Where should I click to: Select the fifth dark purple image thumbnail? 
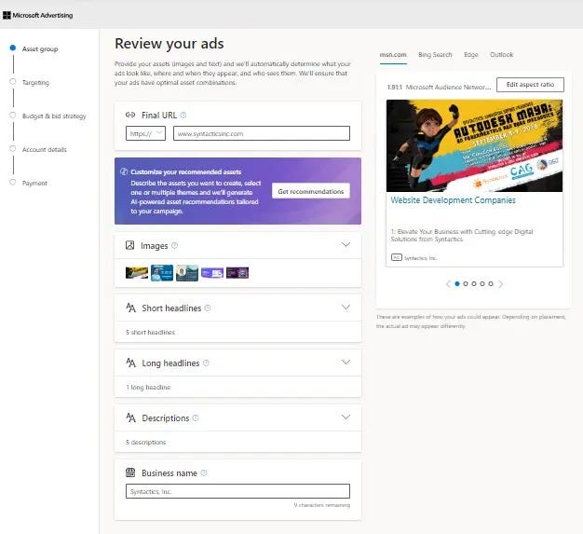pyautogui.click(x=237, y=273)
